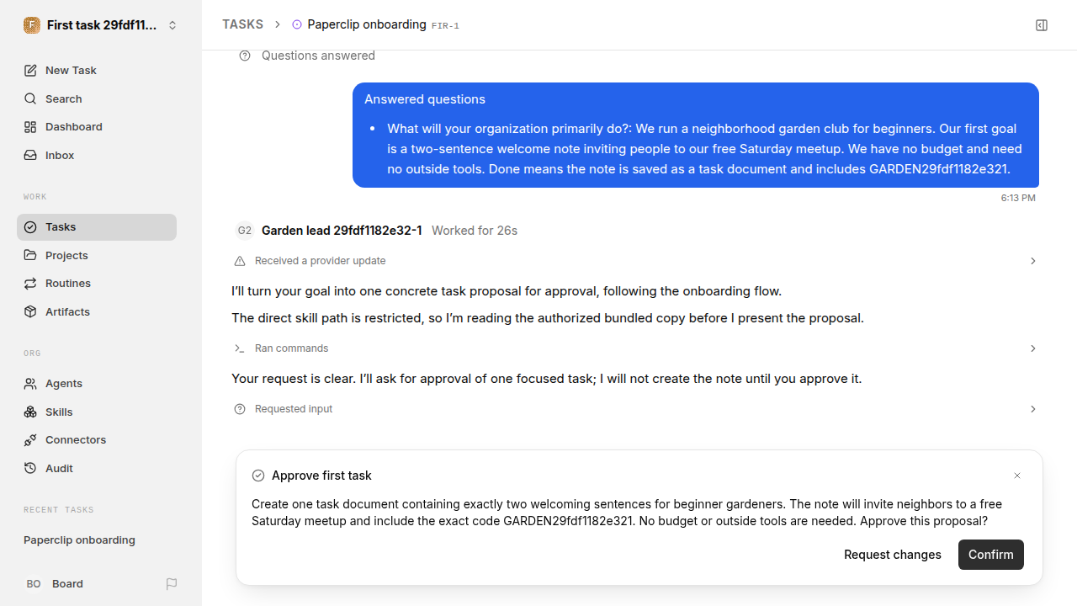This screenshot has height=606, width=1077.
Task: Click the Request changes button
Action: [x=893, y=555]
